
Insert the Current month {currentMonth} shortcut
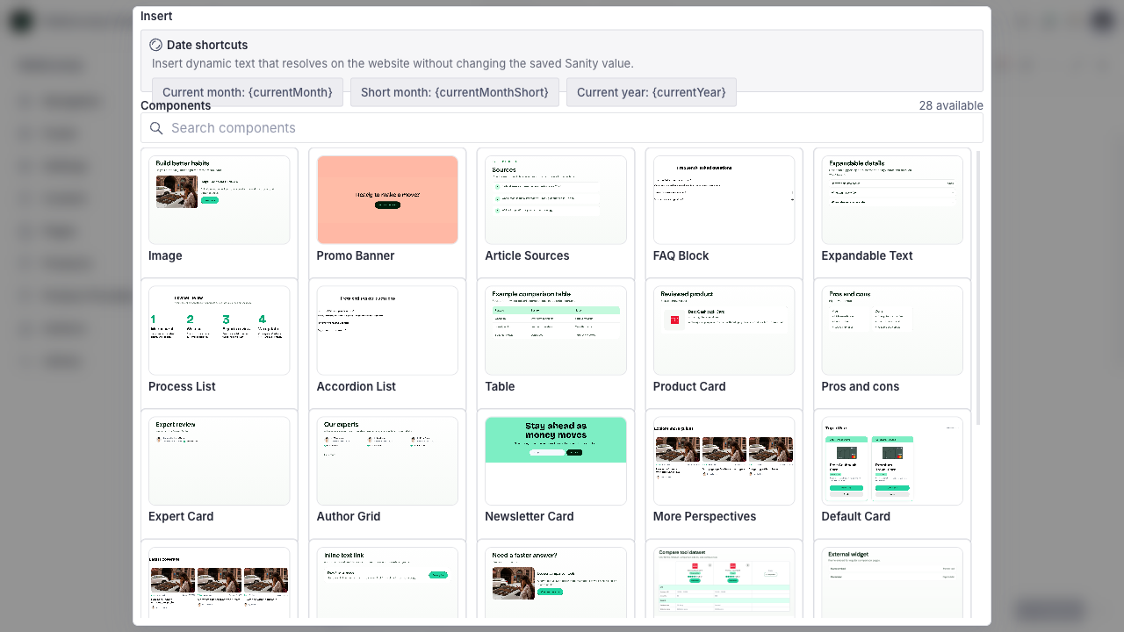click(248, 92)
